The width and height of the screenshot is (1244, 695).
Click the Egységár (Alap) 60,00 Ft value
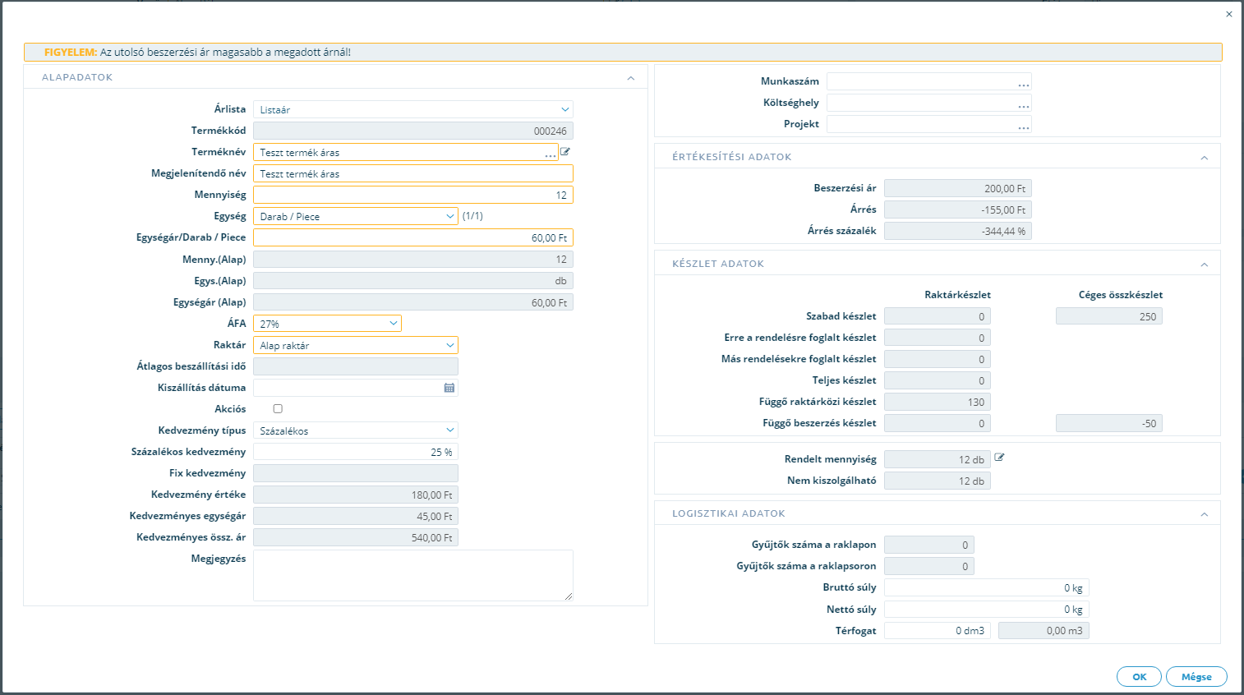click(413, 302)
